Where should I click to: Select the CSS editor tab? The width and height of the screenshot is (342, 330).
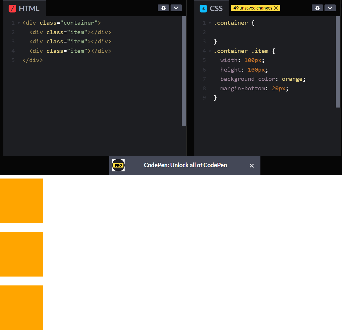point(211,8)
